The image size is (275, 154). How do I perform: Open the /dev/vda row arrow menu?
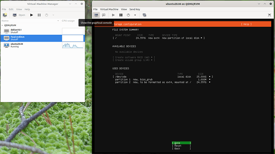tap(210, 77)
